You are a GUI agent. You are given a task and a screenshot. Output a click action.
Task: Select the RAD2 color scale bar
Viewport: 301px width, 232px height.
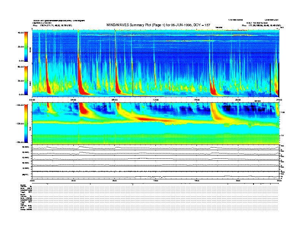click(26, 47)
